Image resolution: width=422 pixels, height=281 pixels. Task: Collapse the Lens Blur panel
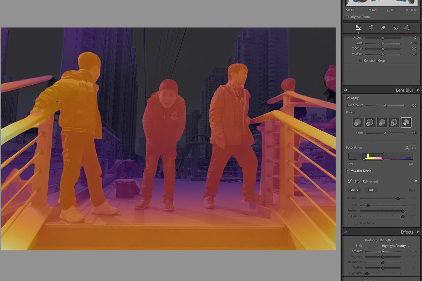click(418, 90)
